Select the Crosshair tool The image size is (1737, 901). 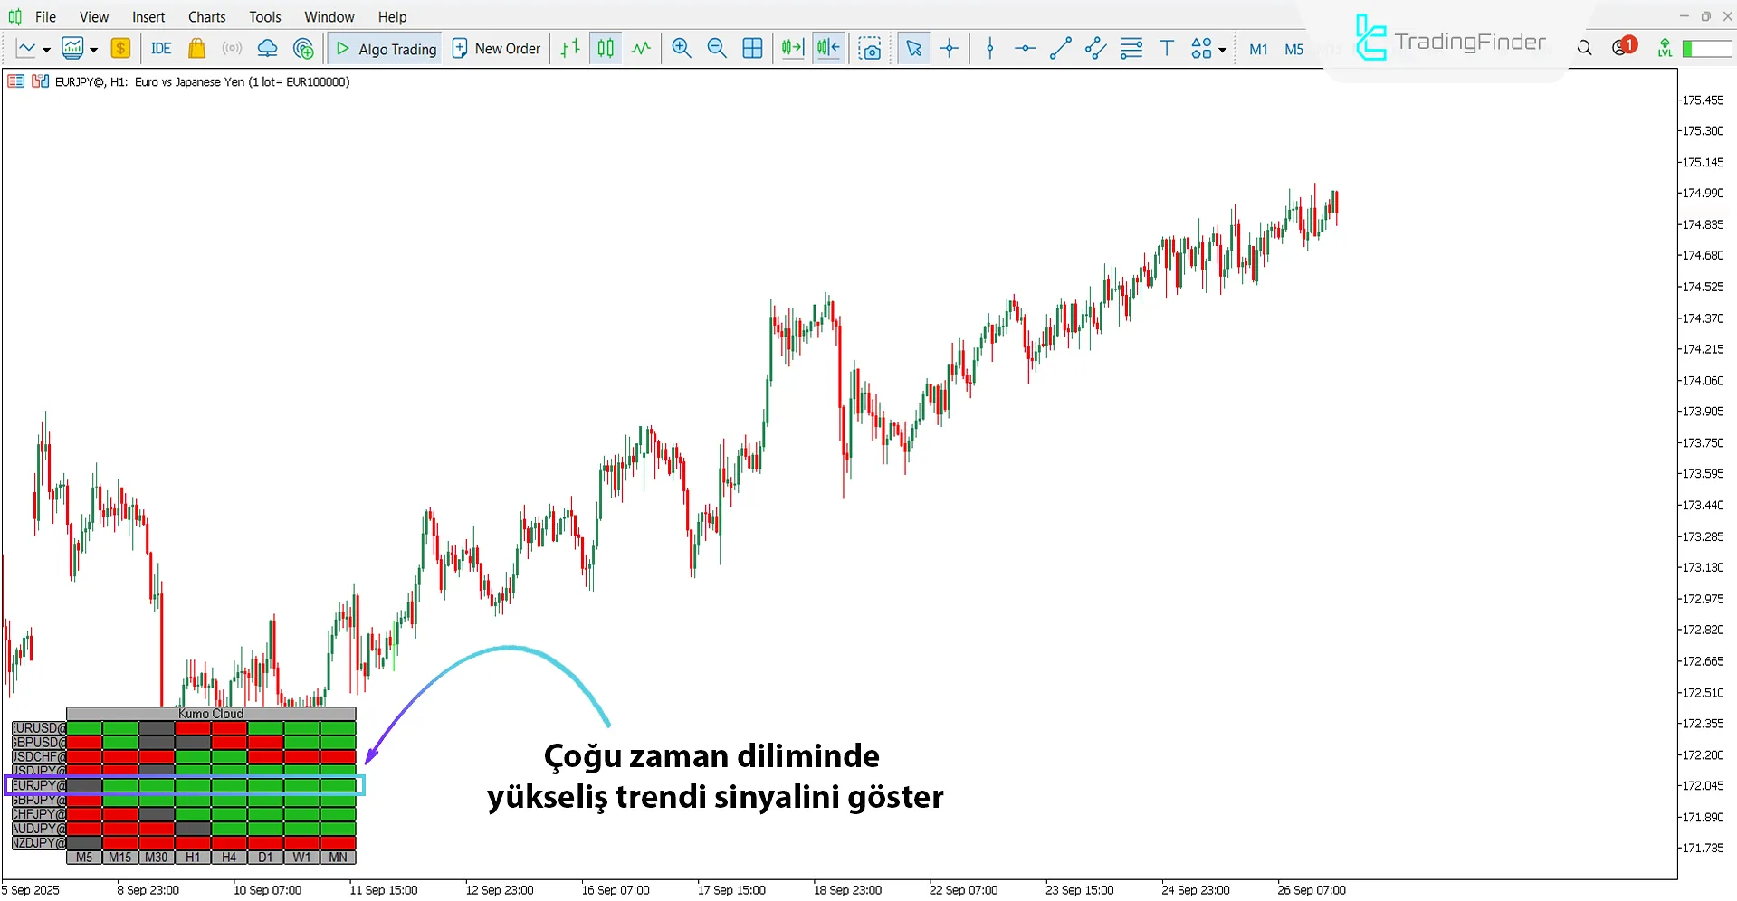point(949,48)
